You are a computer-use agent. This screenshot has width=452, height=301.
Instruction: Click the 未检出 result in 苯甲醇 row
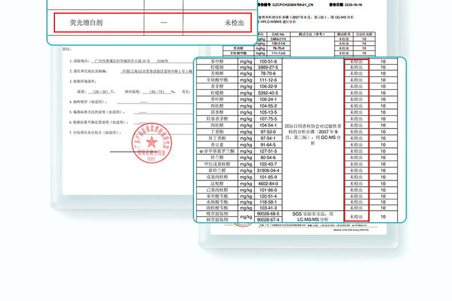click(x=356, y=61)
